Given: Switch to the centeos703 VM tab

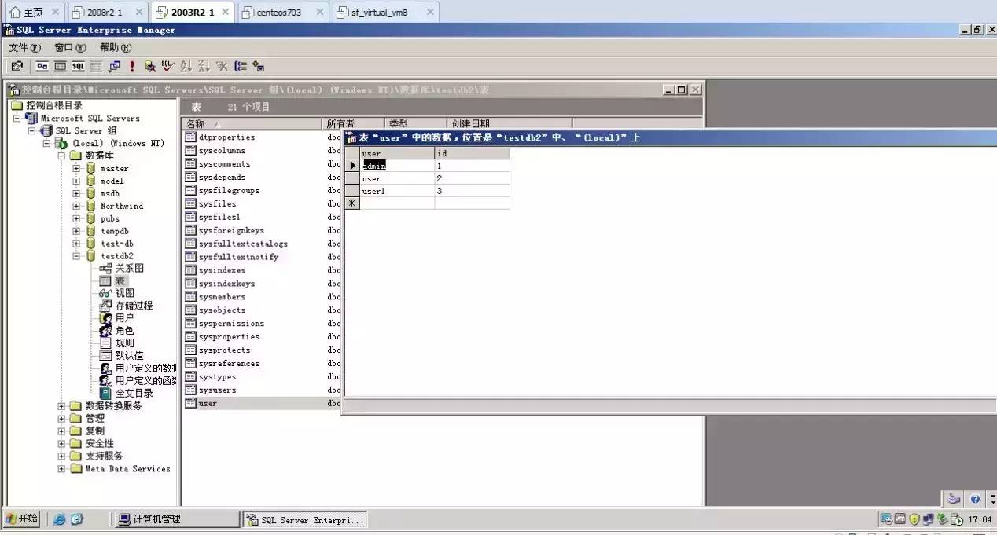Looking at the screenshot, I should (x=284, y=13).
